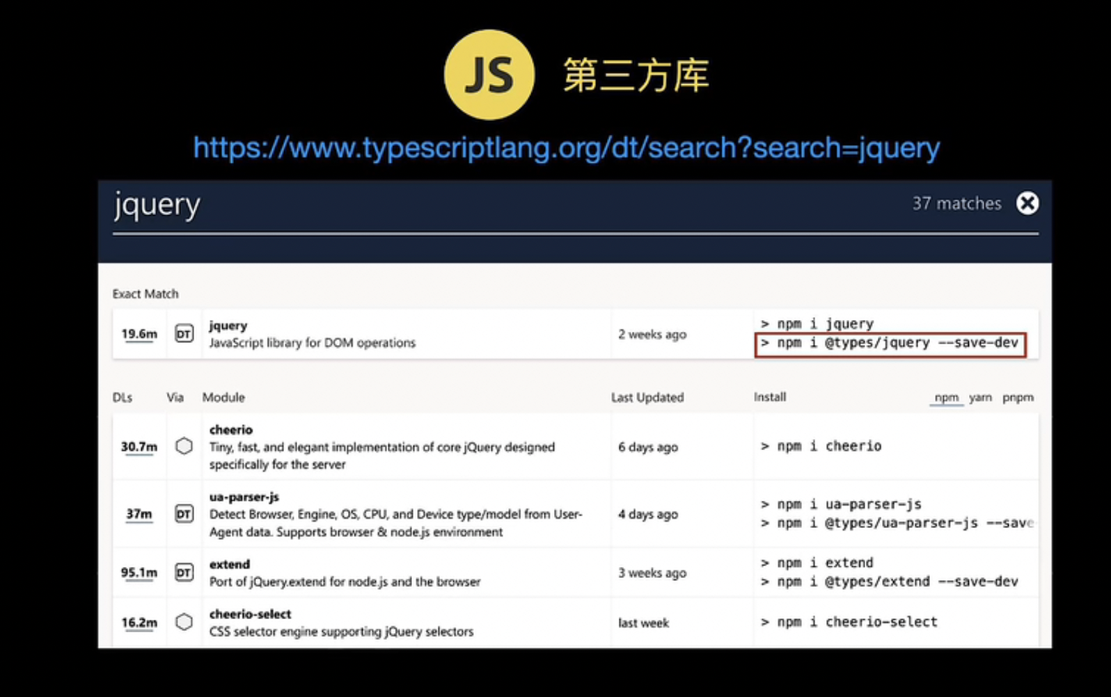1111x697 pixels.
Task: Click the 'Detect Browser, Engine, OS' description
Action: (x=396, y=523)
